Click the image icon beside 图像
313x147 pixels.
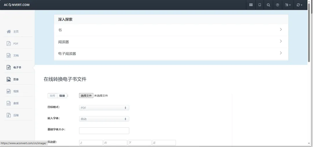[x=9, y=79]
